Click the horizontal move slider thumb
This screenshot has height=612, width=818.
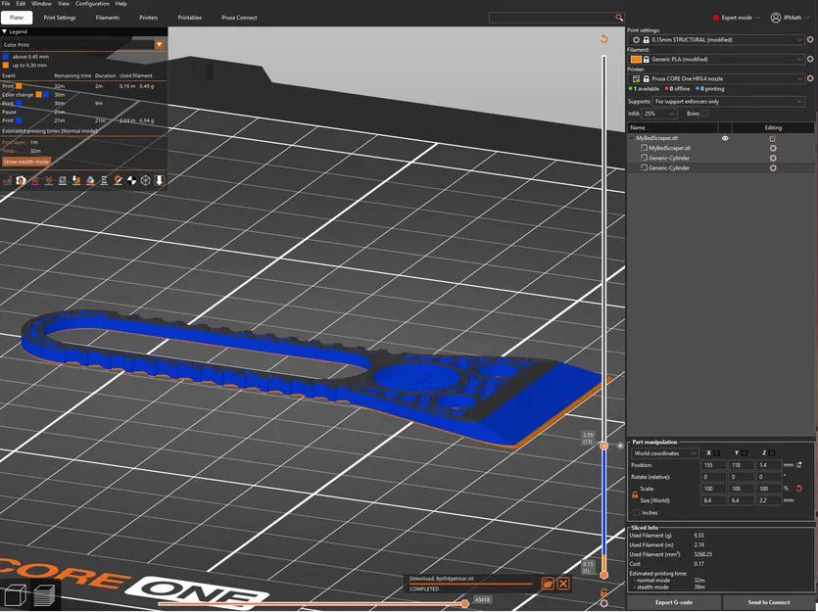464,603
